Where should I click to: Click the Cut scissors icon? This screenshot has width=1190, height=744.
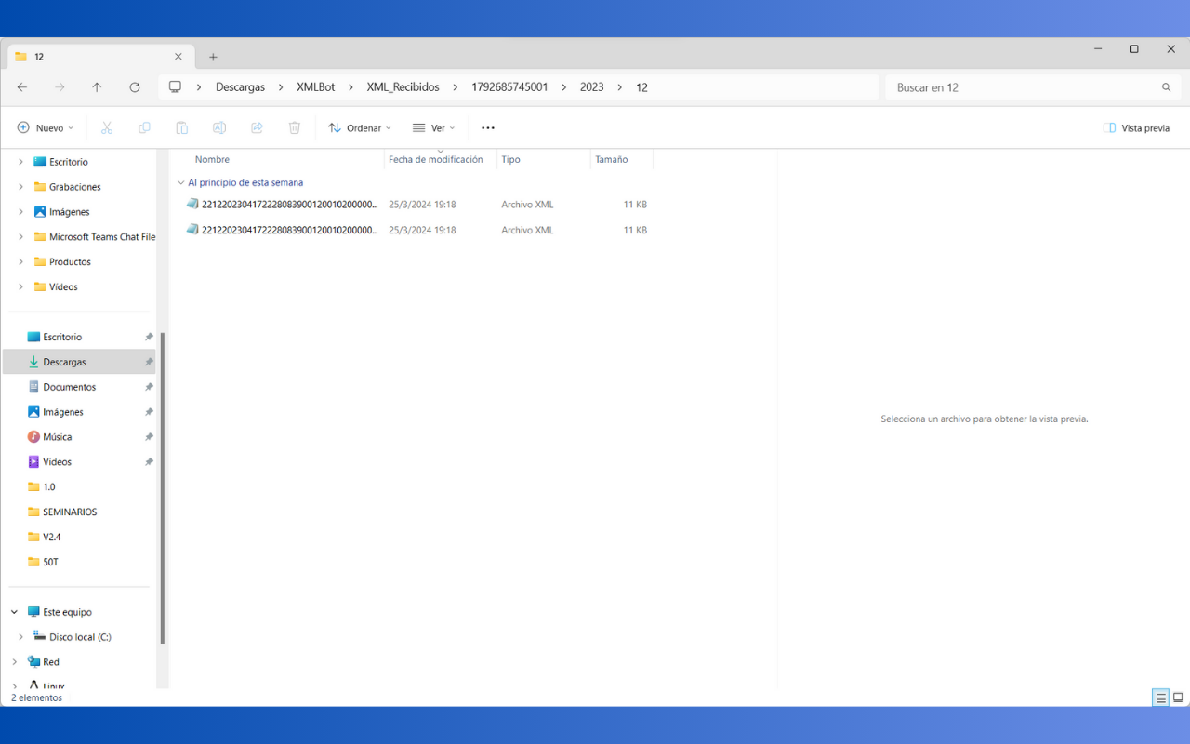[x=107, y=127]
